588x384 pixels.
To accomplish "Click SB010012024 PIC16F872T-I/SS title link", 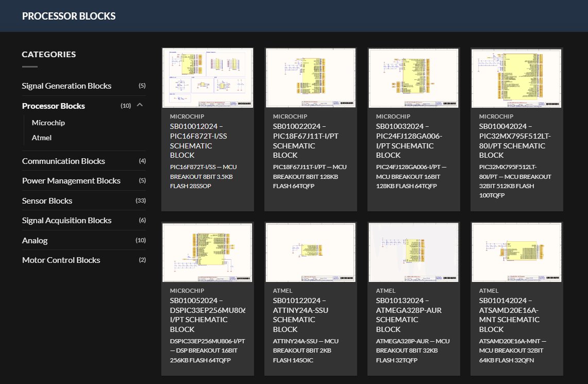I will pos(198,141).
